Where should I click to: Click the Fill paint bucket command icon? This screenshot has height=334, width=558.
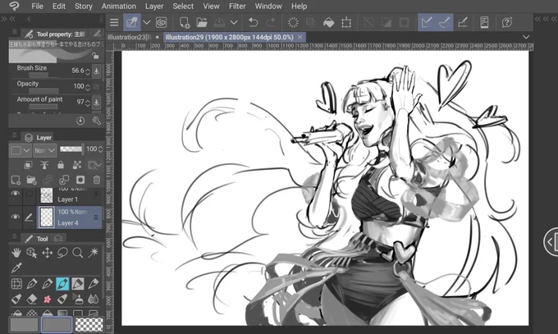tap(328, 22)
